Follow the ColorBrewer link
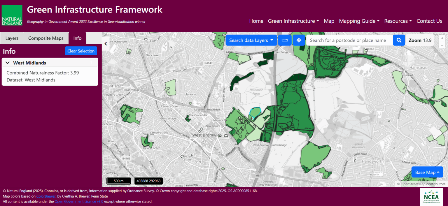 [x=46, y=196]
